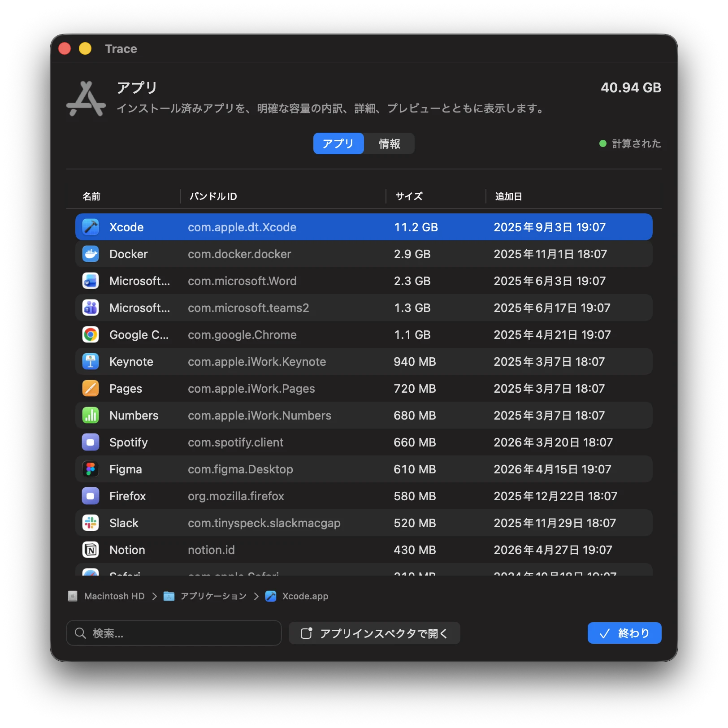Click the com.google.Chrome bundle ID

(242, 335)
